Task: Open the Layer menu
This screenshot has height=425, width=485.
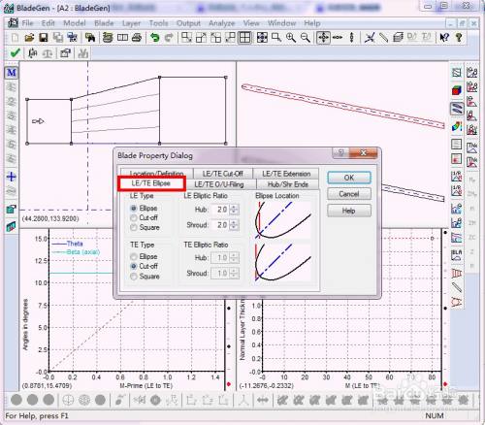Action: pyautogui.click(x=131, y=23)
